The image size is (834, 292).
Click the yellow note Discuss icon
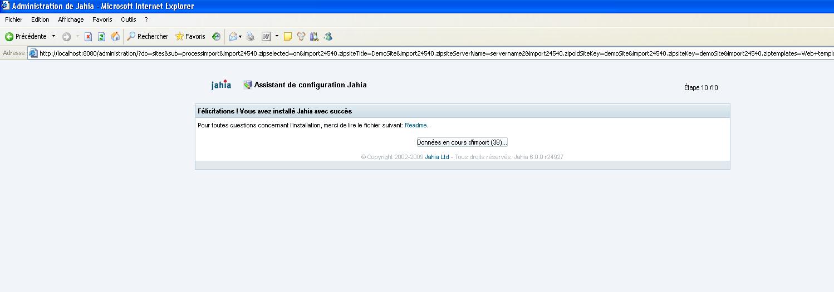point(288,37)
